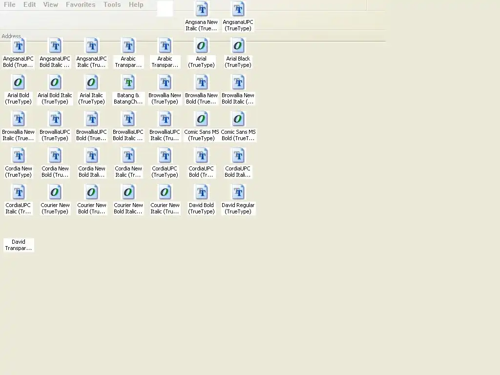Click the CordiaUPC Italic font icon
Screen dimensions: 500x375
(x=19, y=192)
